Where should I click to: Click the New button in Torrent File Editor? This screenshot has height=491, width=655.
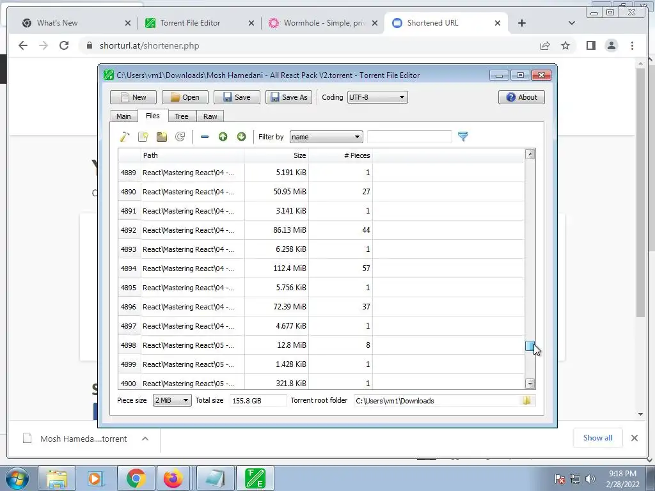(x=133, y=97)
